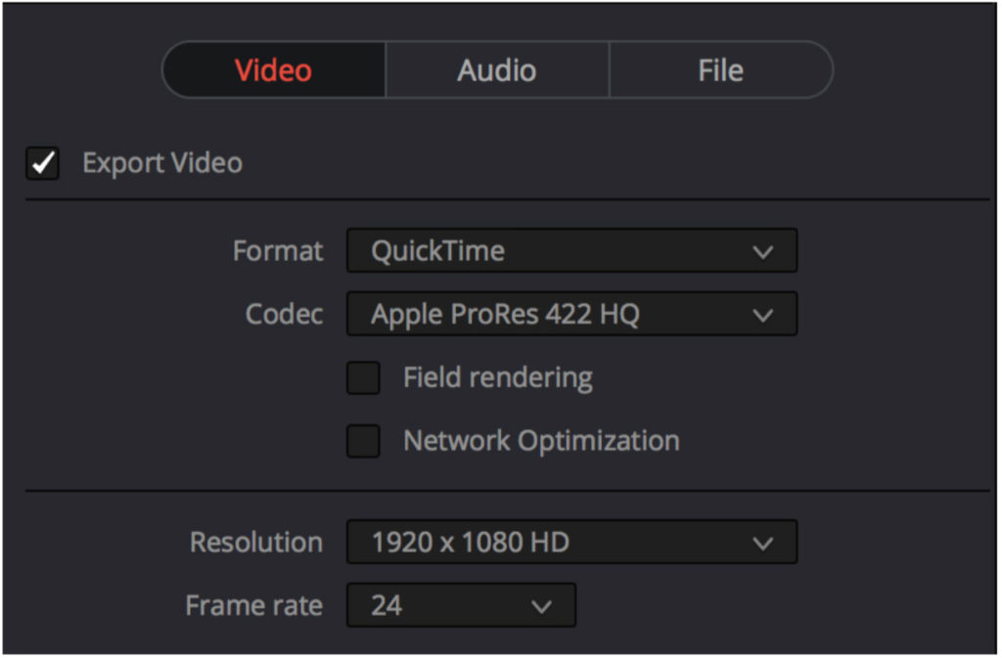
Task: Turn on Network Optimization checkbox
Action: (364, 441)
